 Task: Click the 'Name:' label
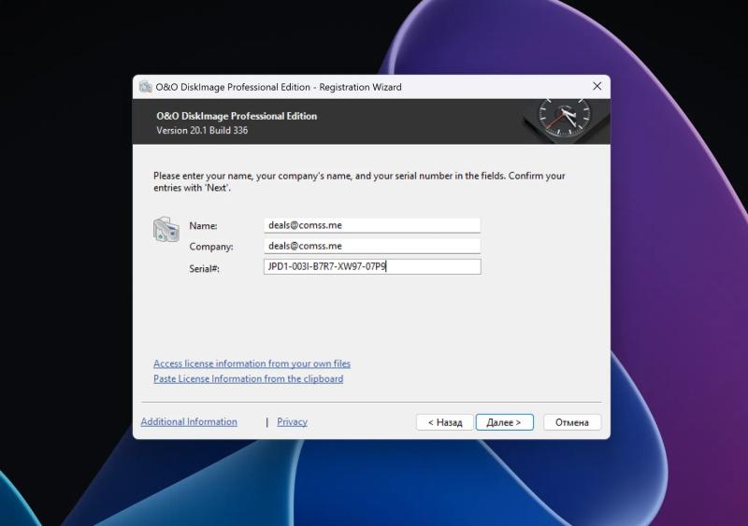[x=203, y=226]
